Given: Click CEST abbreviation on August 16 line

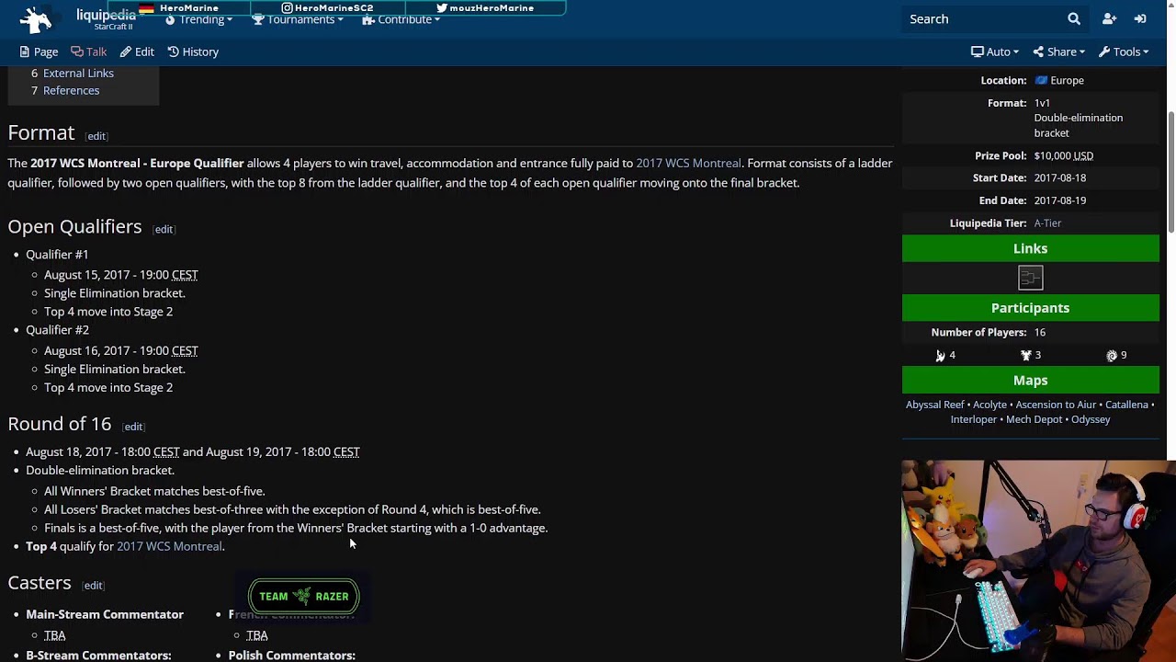Looking at the screenshot, I should (x=185, y=350).
